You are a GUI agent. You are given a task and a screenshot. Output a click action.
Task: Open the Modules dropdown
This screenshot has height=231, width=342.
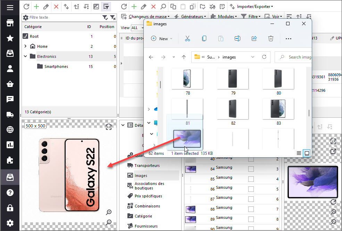[x=224, y=17]
